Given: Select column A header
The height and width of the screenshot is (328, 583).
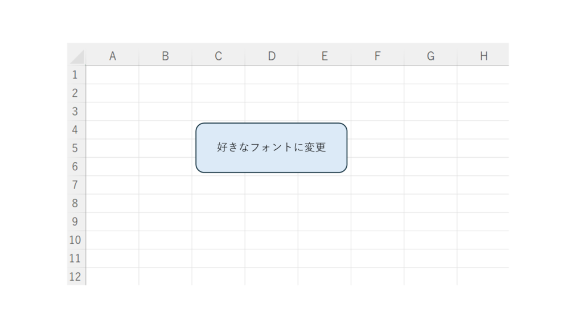Looking at the screenshot, I should 112,56.
